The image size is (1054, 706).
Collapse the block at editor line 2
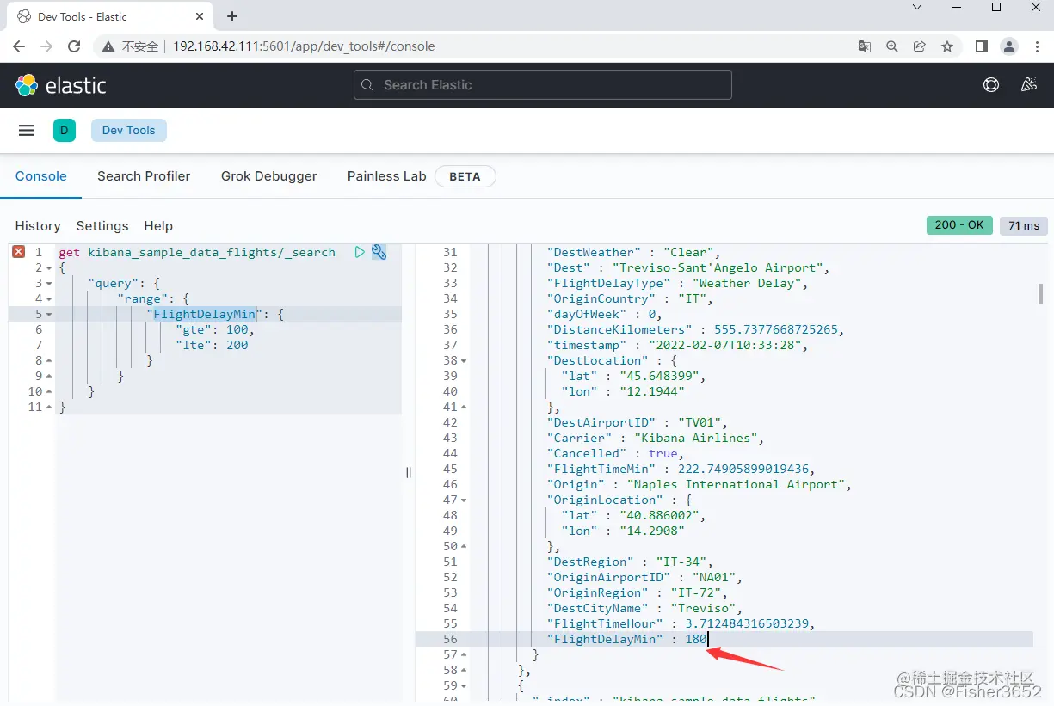49,268
